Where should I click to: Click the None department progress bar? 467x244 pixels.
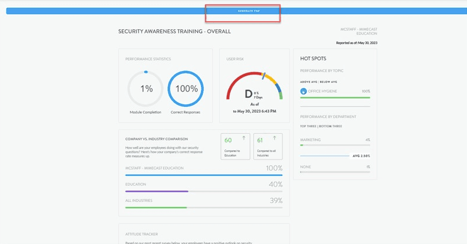pos(335,172)
